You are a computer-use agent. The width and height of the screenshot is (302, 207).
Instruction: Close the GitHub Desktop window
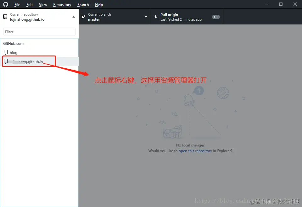coord(295,4)
